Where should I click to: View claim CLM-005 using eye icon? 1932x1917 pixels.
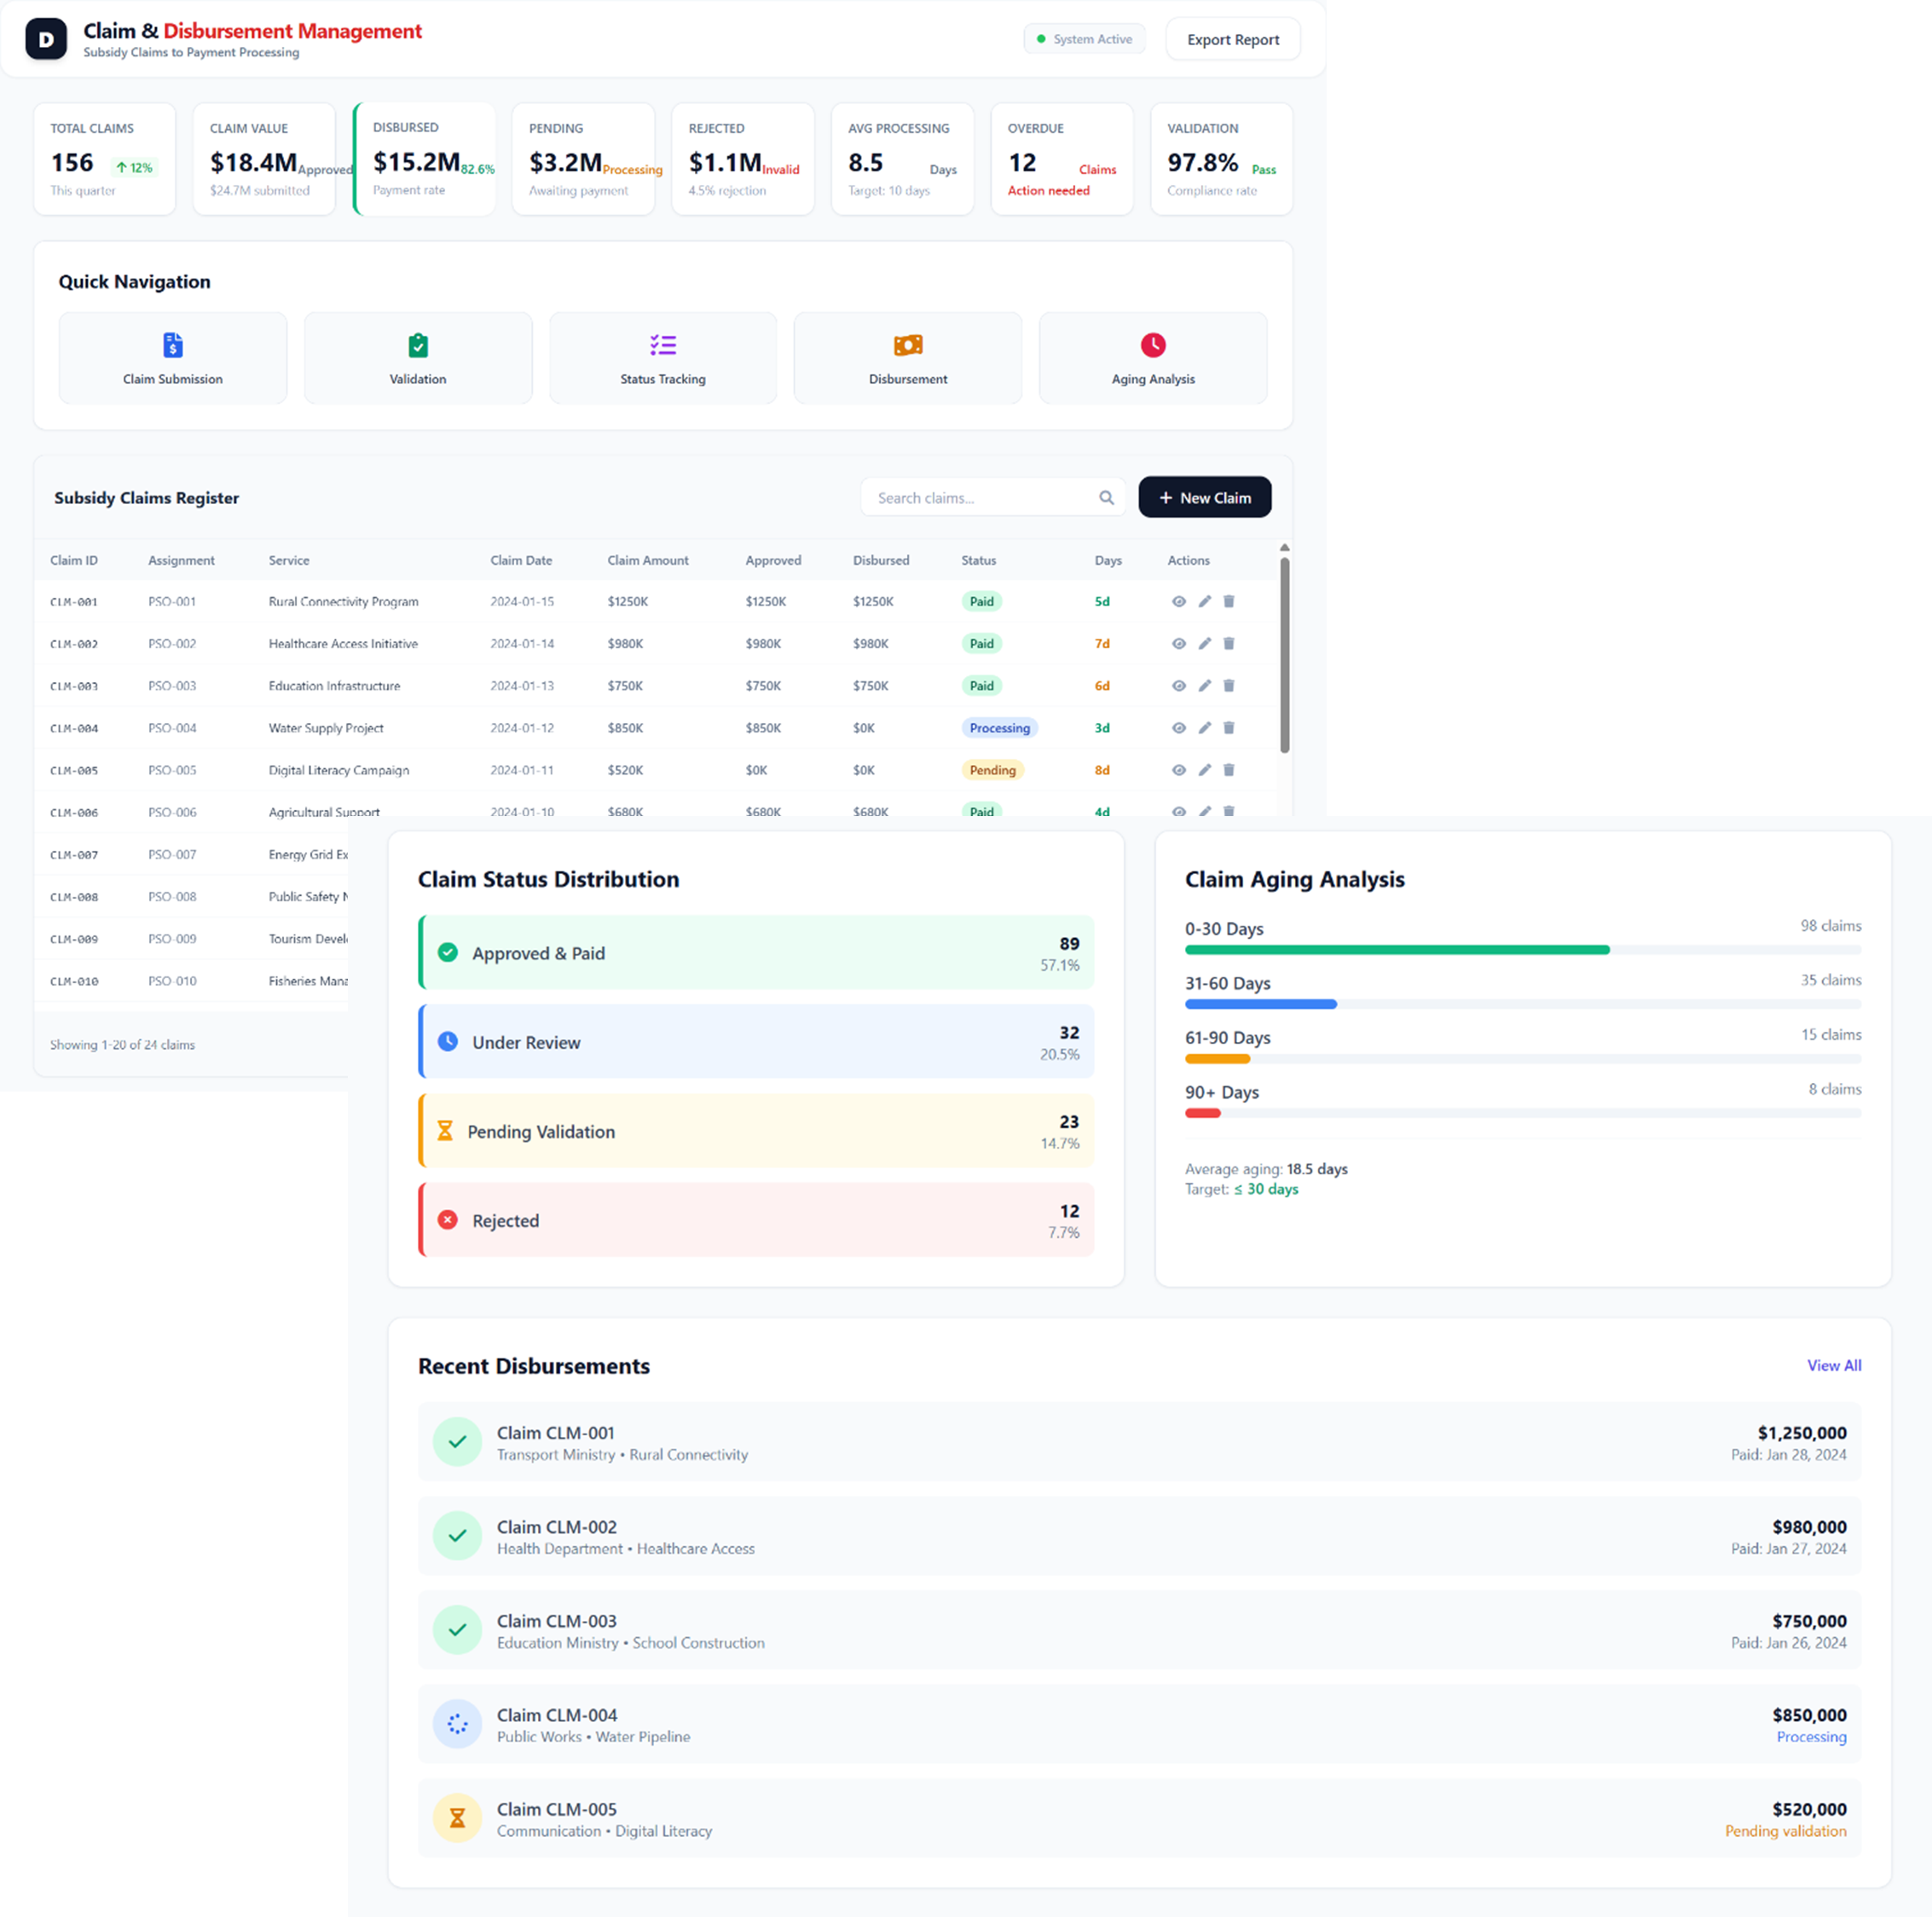coord(1179,769)
